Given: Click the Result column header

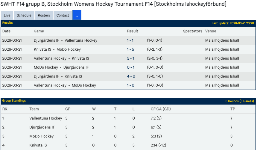Looking at the screenshot, I should 133,31.
